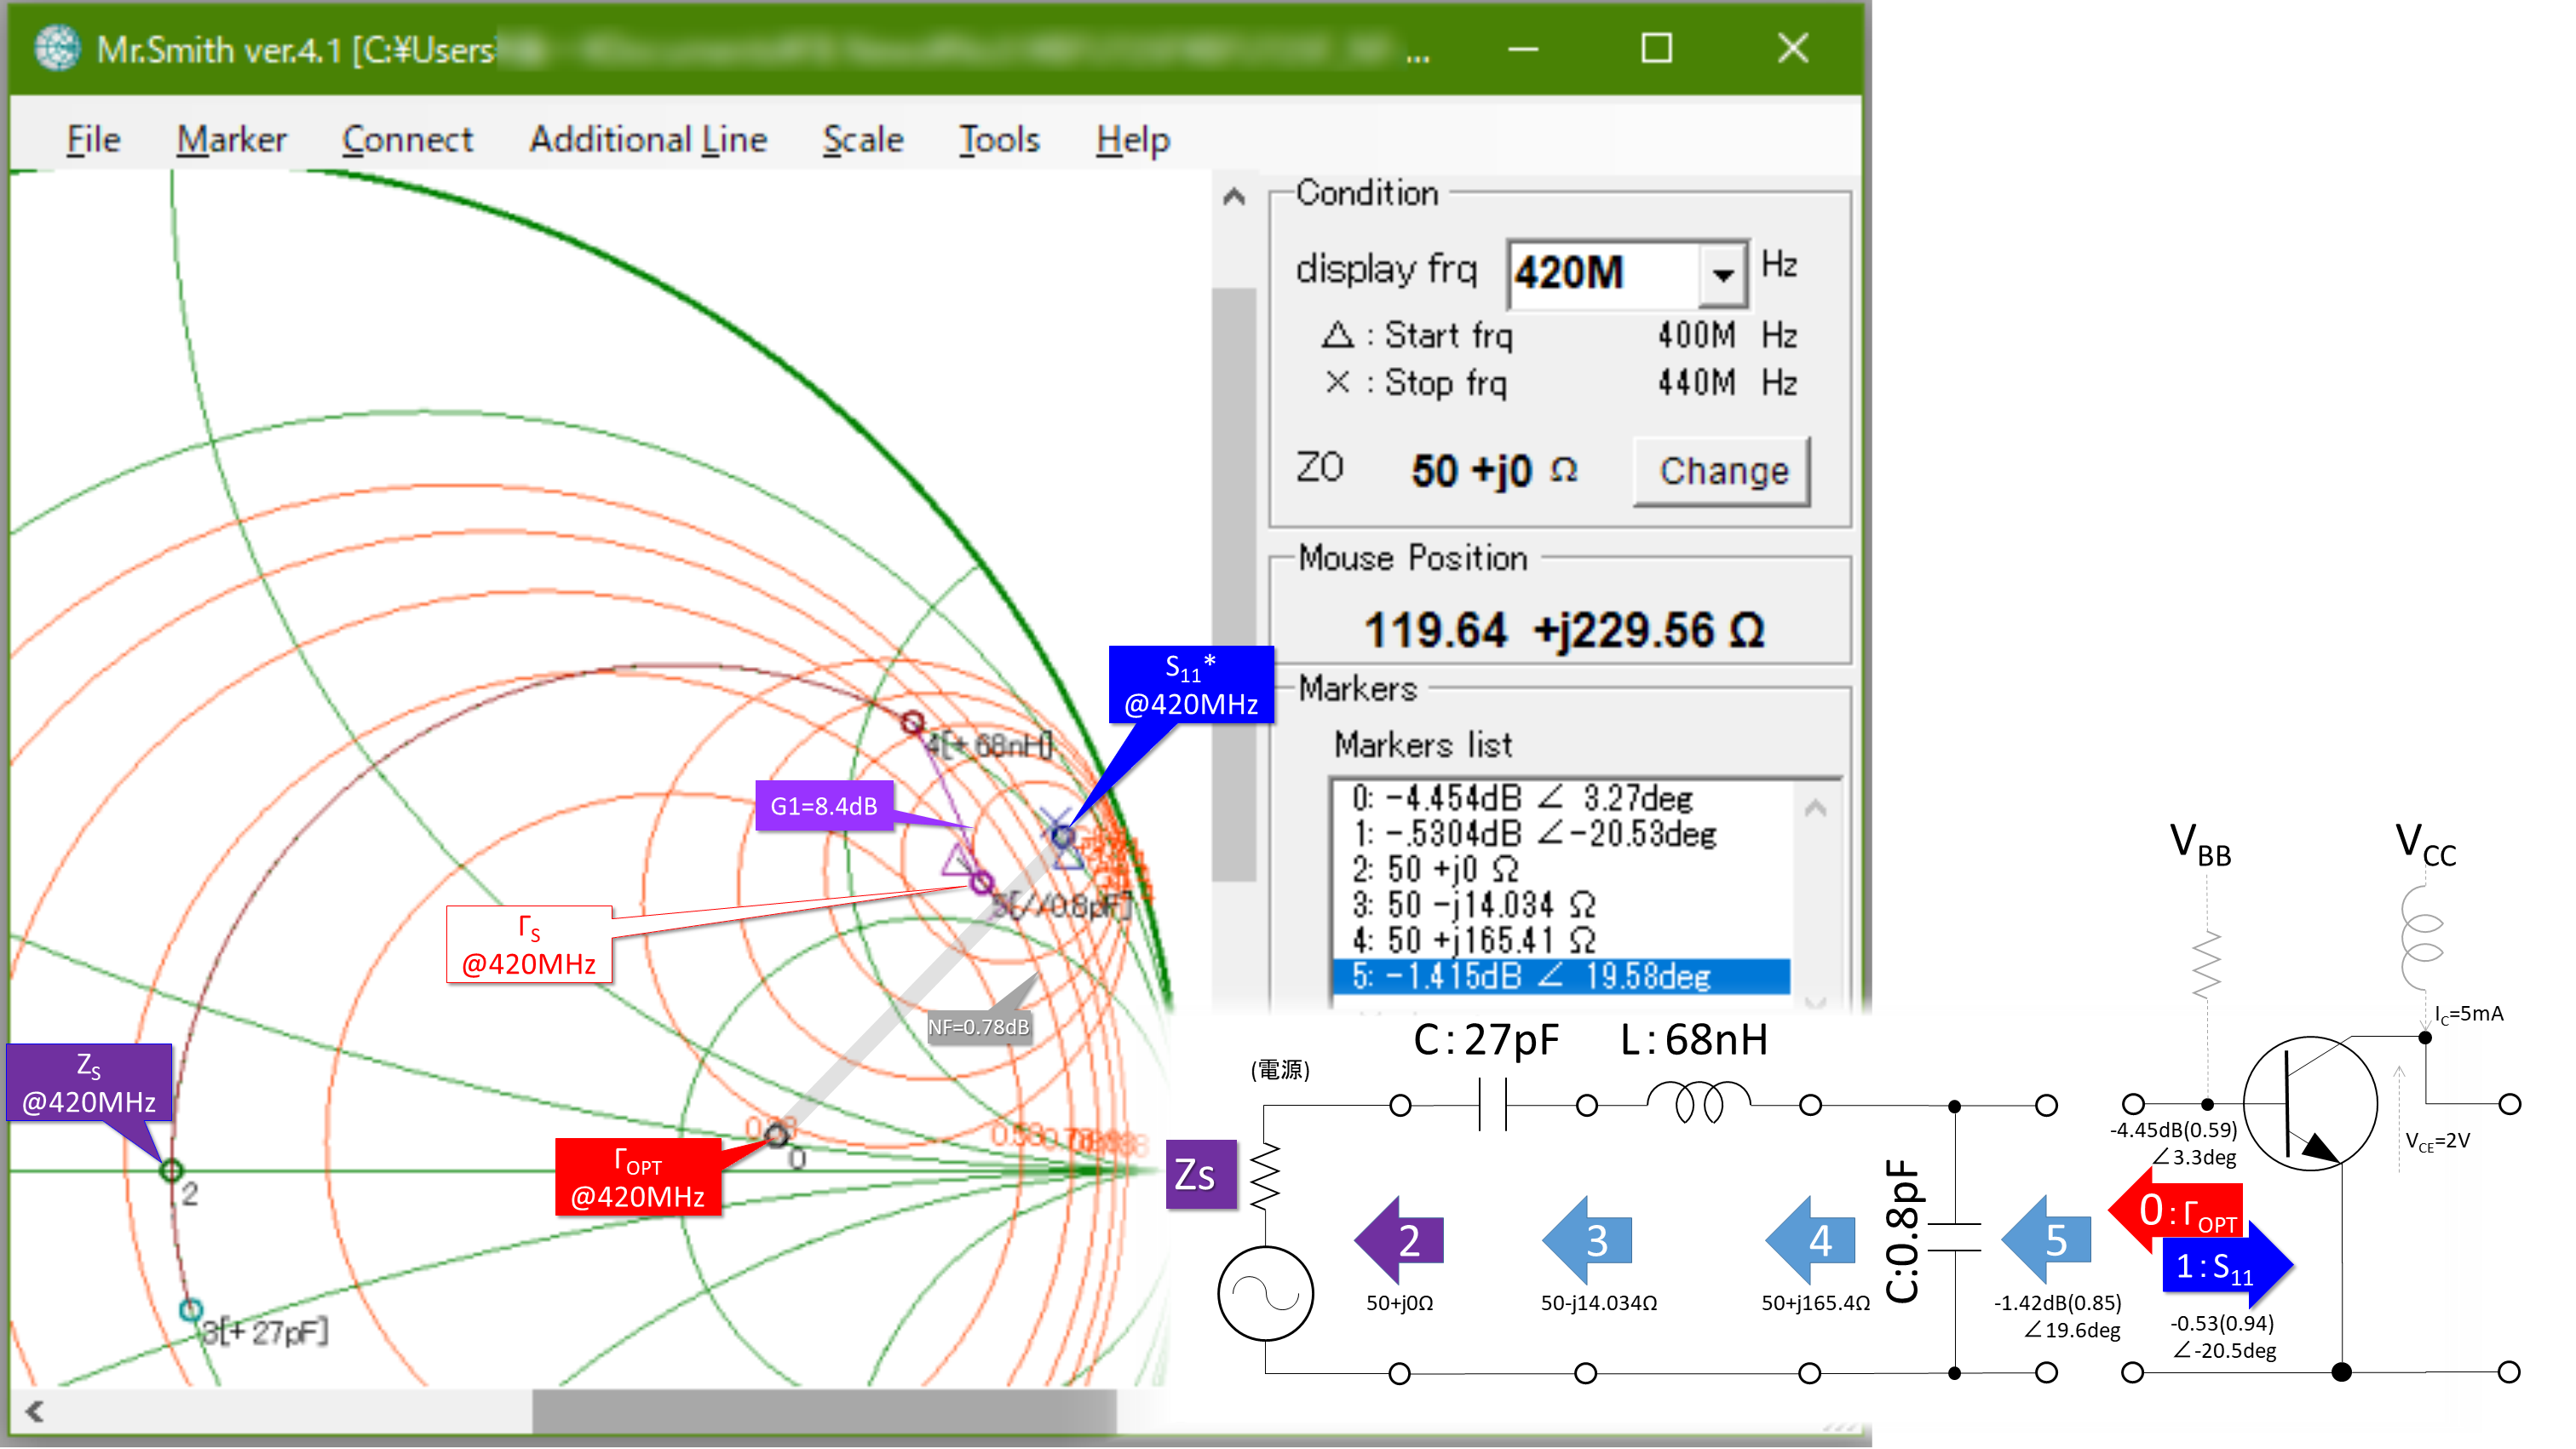
Task: Minimize the Mr.Smith window
Action: (1522, 48)
